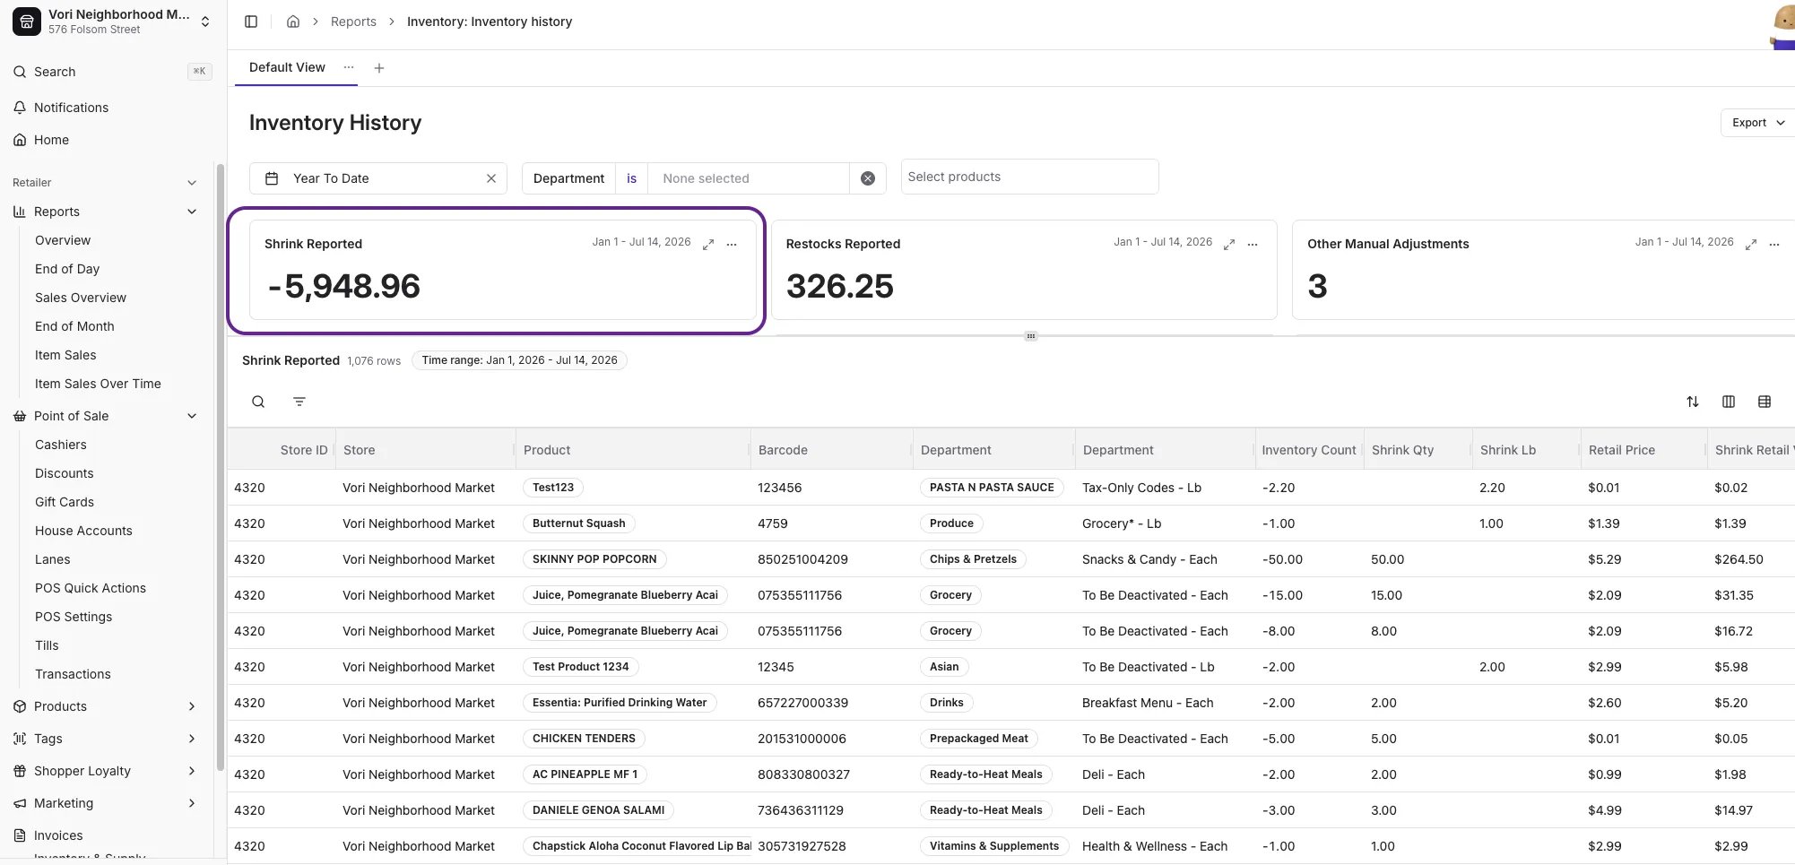The image size is (1795, 865).
Task: Open the table filter icon
Action: 299,402
